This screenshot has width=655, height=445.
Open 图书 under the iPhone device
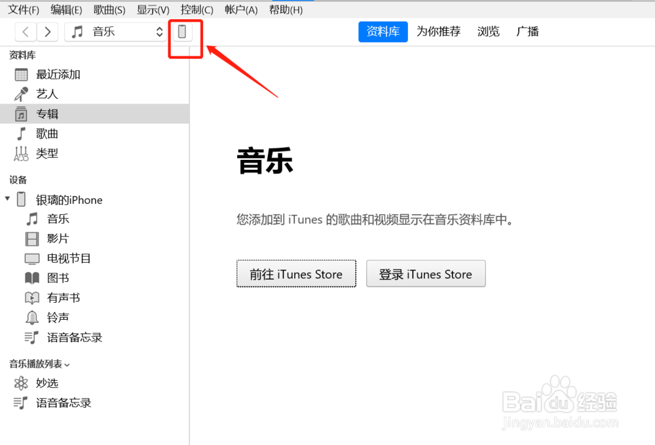click(x=58, y=278)
